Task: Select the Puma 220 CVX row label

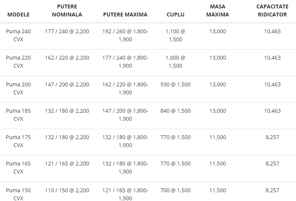Action: 18,62
